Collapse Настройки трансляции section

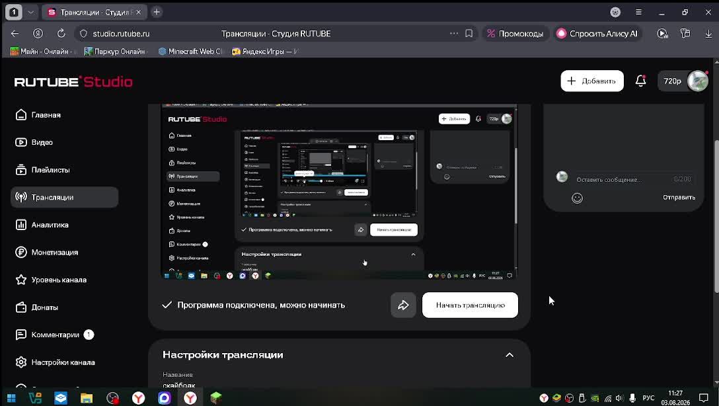click(x=510, y=355)
